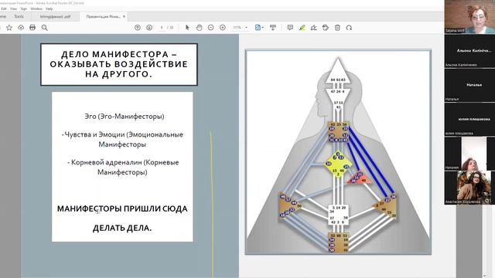The image size is (495, 278).
Task: Switch to the Iching pdf document tab
Action: (55, 16)
